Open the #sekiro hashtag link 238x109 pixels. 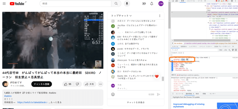coord(8,96)
